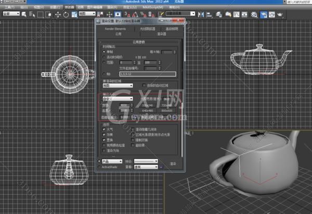Click the Align tool icon

coord(209,15)
